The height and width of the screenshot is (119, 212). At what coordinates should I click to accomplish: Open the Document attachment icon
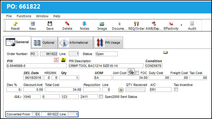click(119, 24)
